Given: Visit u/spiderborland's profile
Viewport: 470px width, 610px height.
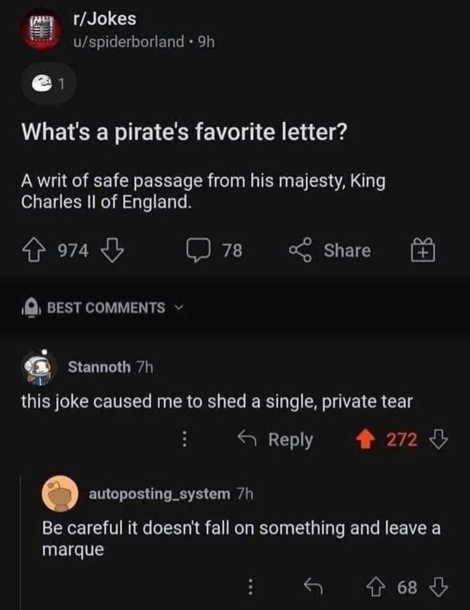Looking at the screenshot, I should [x=128, y=41].
